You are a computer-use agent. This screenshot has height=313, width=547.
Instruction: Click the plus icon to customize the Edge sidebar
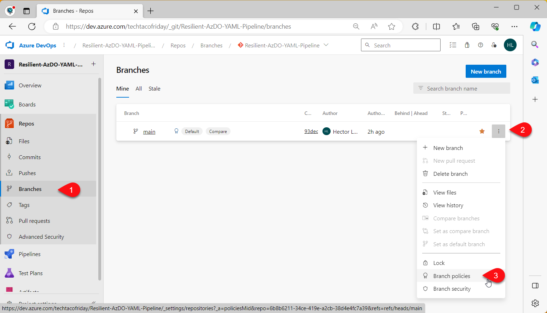tap(535, 99)
